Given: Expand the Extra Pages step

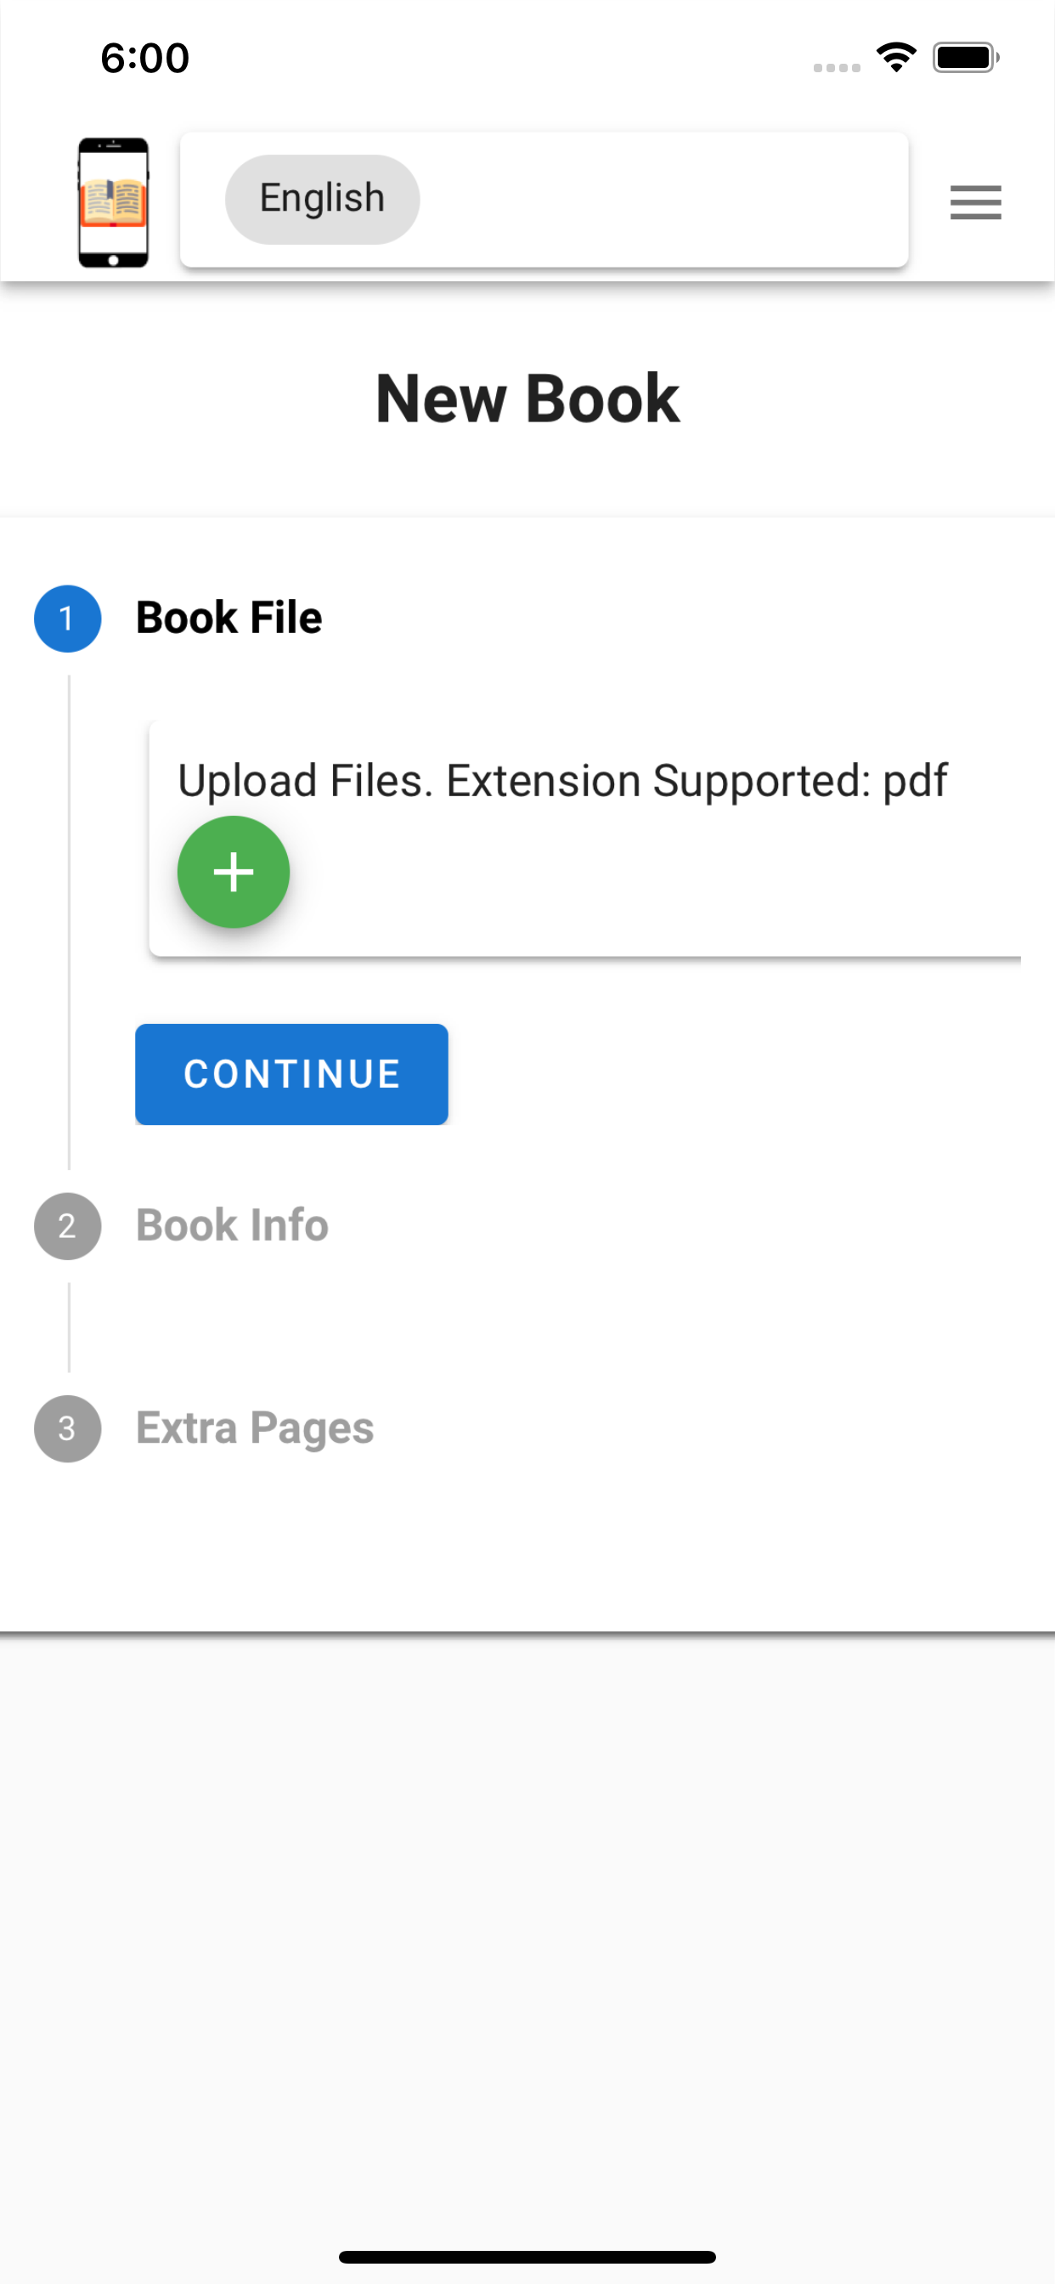Looking at the screenshot, I should pyautogui.click(x=255, y=1428).
